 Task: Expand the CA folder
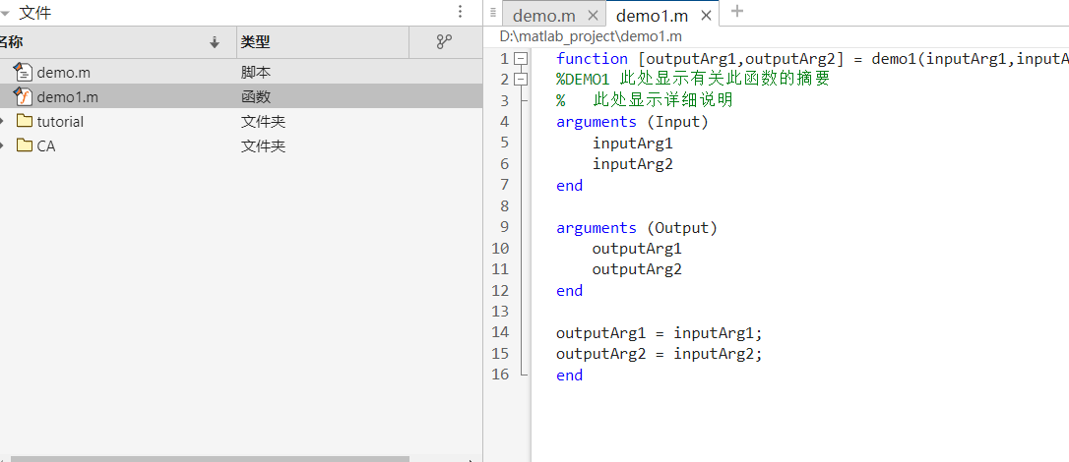pos(3,145)
